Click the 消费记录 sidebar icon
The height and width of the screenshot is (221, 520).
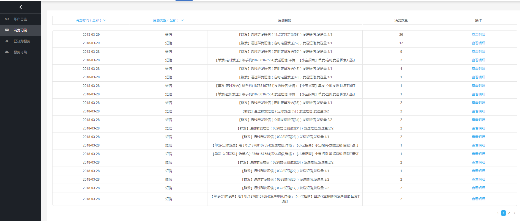pyautogui.click(x=7, y=30)
